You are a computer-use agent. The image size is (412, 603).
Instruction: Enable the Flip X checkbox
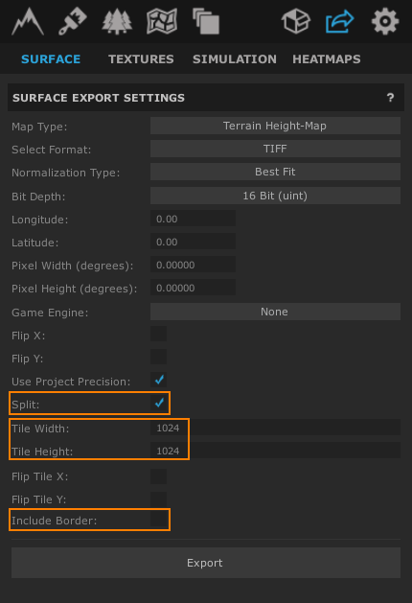pos(159,334)
